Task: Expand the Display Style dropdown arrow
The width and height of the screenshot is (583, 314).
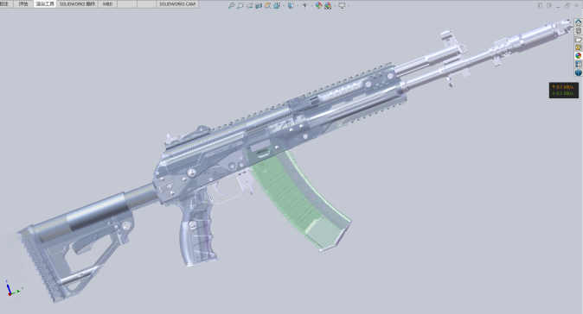Action: (x=298, y=5)
